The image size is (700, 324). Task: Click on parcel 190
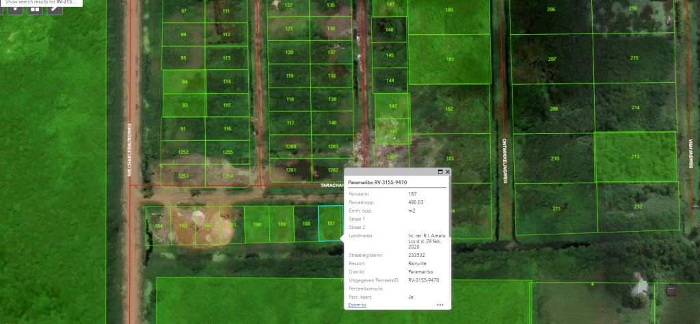click(x=257, y=224)
